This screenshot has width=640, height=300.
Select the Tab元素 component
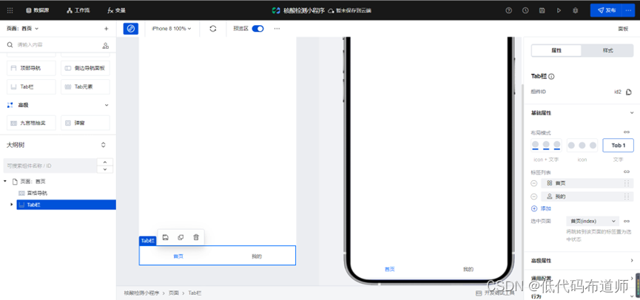85,86
